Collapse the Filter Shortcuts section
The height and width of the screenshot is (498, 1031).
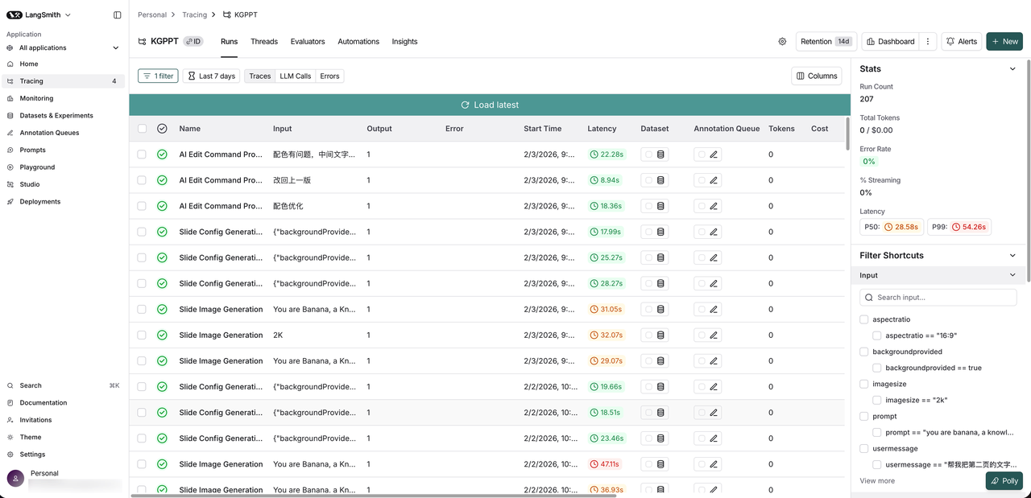point(1012,256)
